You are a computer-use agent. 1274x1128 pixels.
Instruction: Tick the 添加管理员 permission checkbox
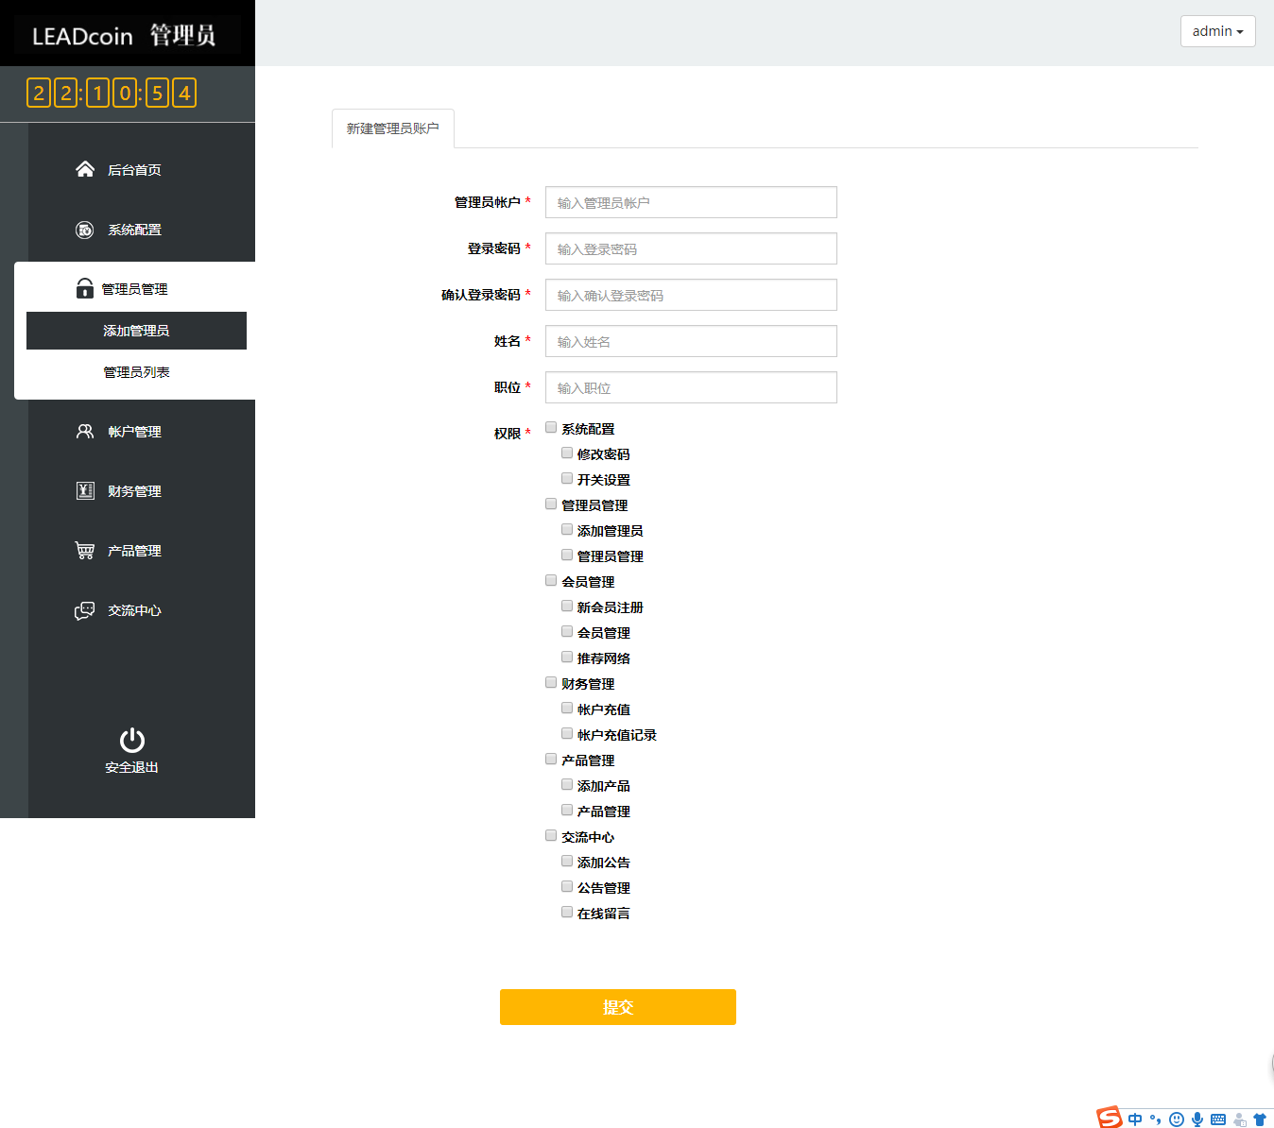click(x=567, y=530)
